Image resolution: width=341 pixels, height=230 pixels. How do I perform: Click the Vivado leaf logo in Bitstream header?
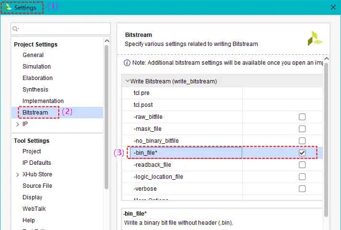click(x=315, y=38)
